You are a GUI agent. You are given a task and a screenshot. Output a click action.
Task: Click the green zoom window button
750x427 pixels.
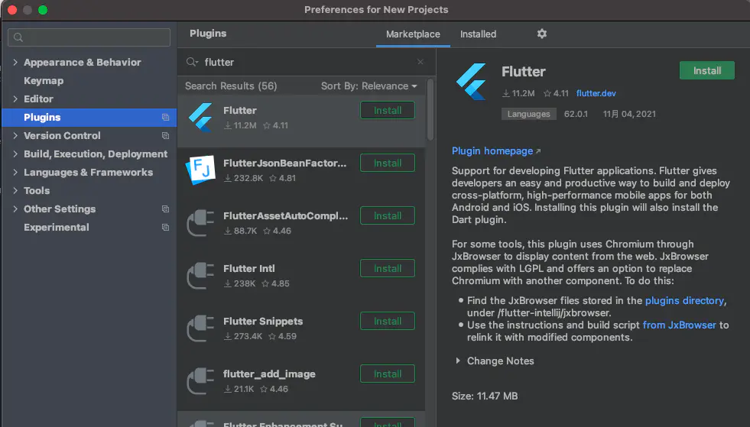click(43, 10)
